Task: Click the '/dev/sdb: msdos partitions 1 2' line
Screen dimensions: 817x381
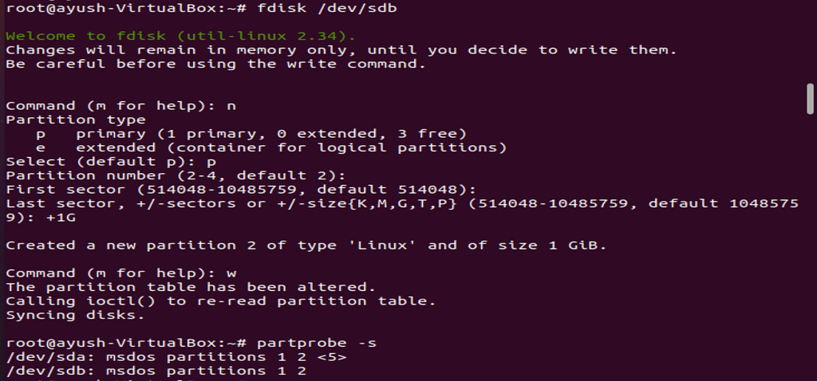Action: tap(156, 371)
